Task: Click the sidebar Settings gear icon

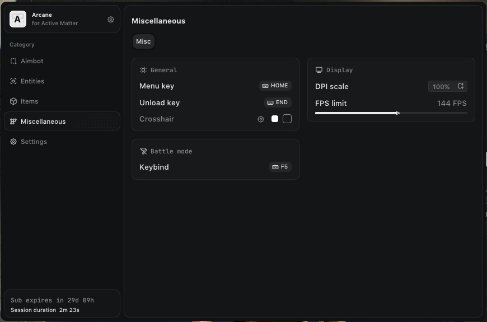Action: coord(13,142)
